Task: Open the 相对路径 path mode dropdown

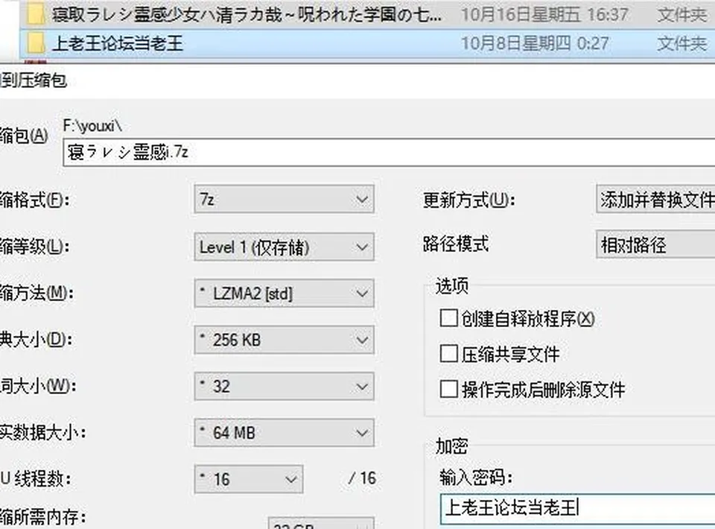Action: coord(655,245)
